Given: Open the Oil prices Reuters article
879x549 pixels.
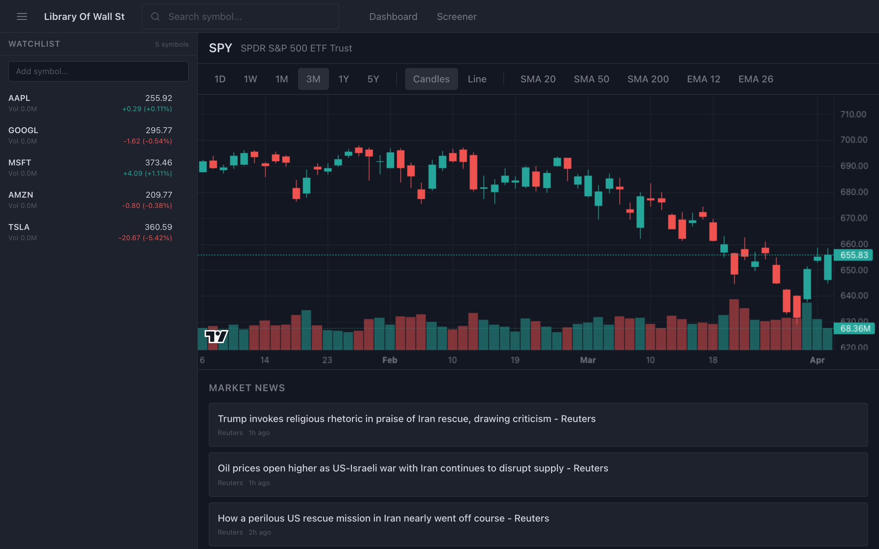Looking at the screenshot, I should click(x=413, y=468).
